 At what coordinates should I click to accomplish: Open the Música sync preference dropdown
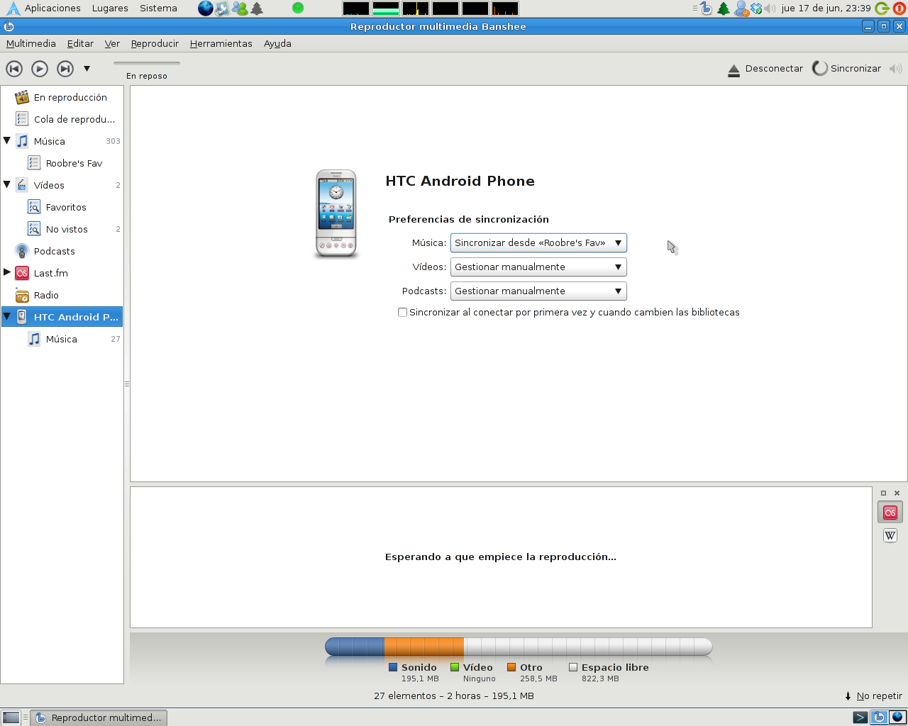coord(538,243)
